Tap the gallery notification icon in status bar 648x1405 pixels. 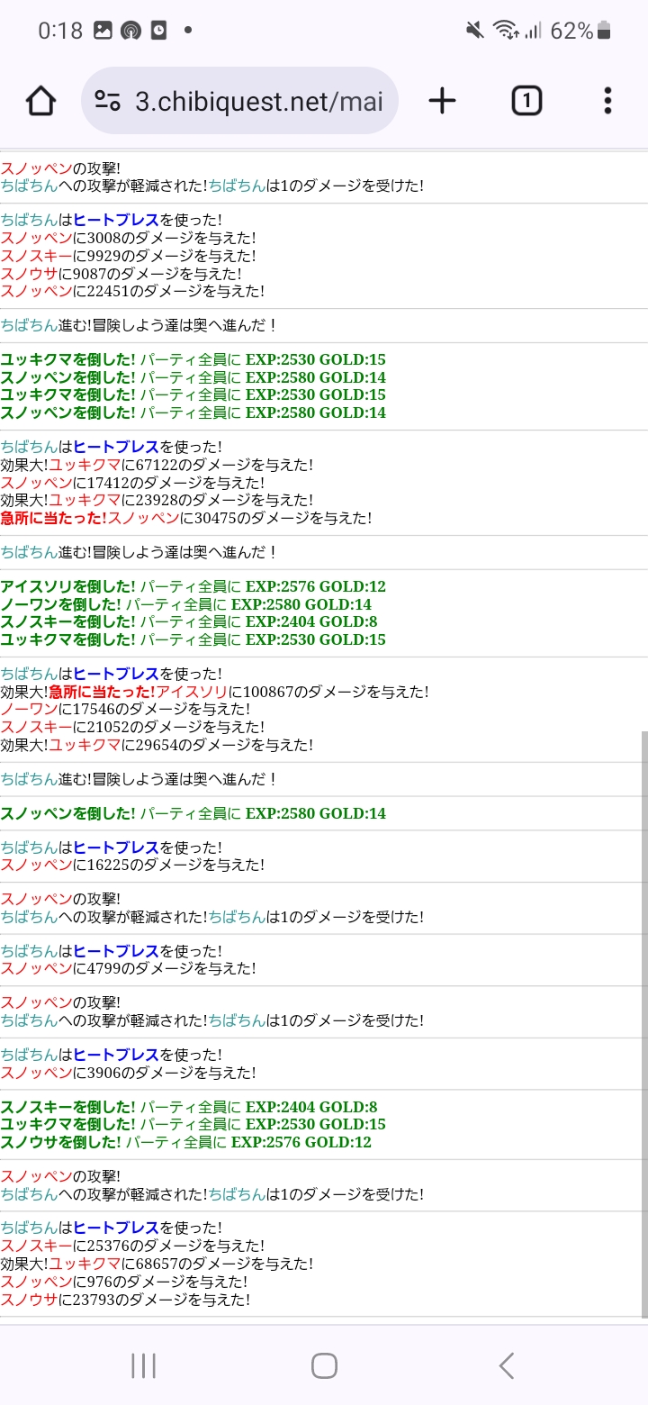pyautogui.click(x=103, y=31)
